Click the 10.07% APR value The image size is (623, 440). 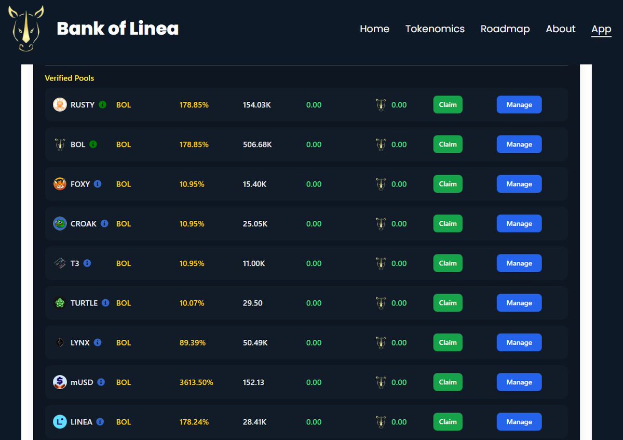coord(192,303)
